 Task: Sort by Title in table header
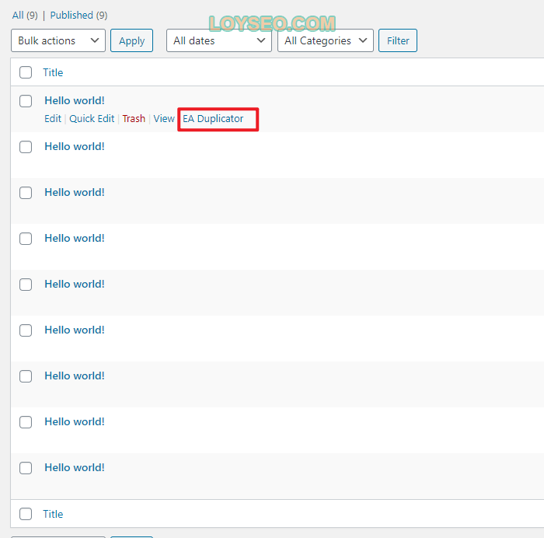click(53, 72)
